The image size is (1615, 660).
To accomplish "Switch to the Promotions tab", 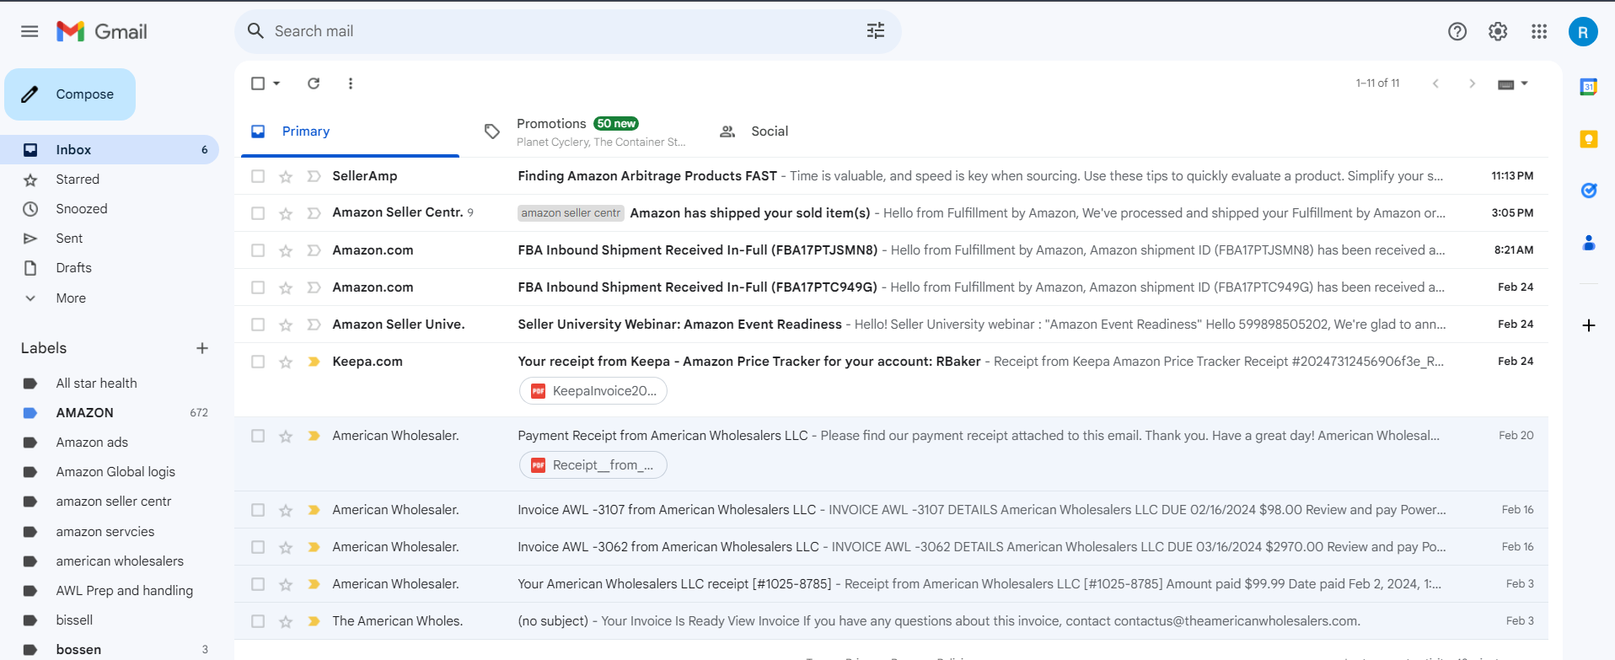I will tap(585, 131).
